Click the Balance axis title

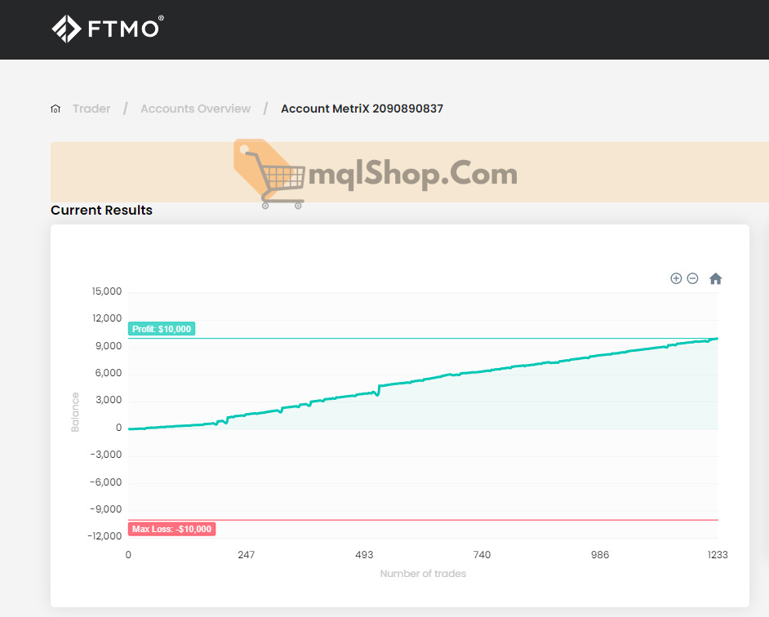coord(75,412)
